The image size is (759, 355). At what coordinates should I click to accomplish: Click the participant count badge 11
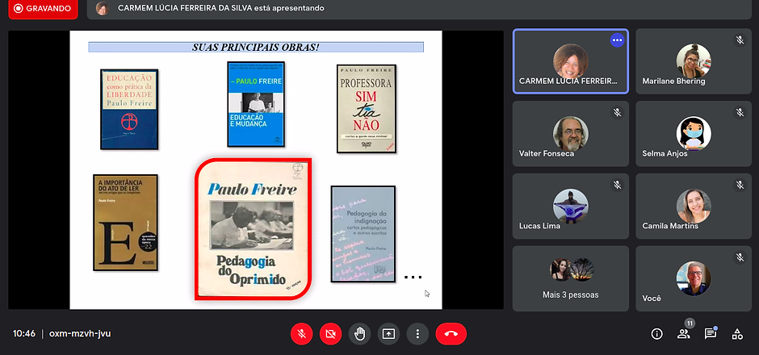pyautogui.click(x=690, y=324)
